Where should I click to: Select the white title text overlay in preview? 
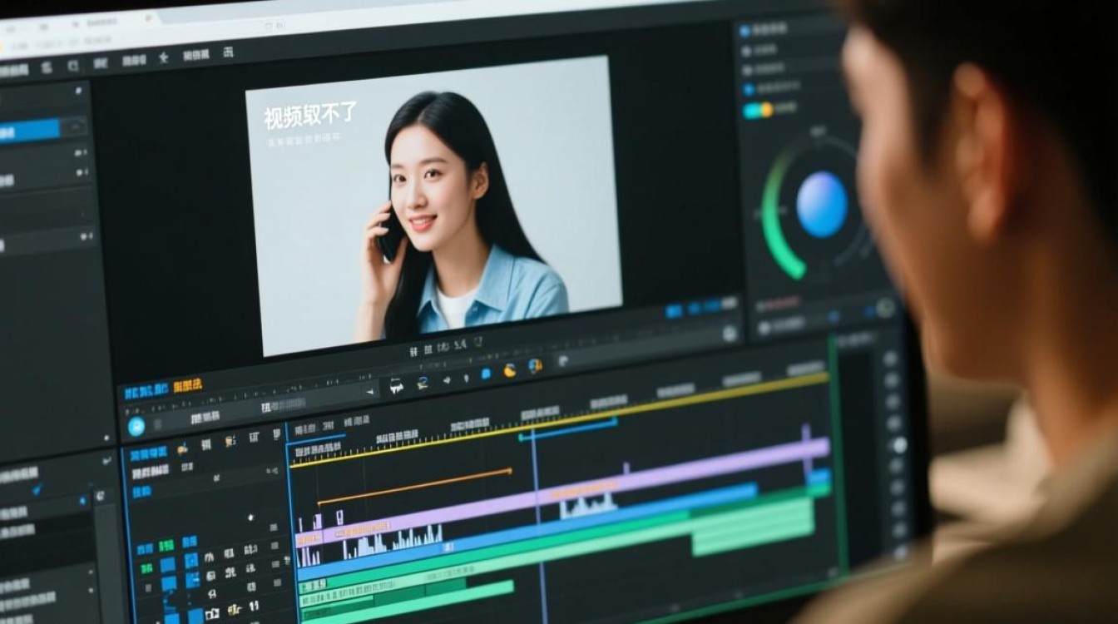click(309, 116)
